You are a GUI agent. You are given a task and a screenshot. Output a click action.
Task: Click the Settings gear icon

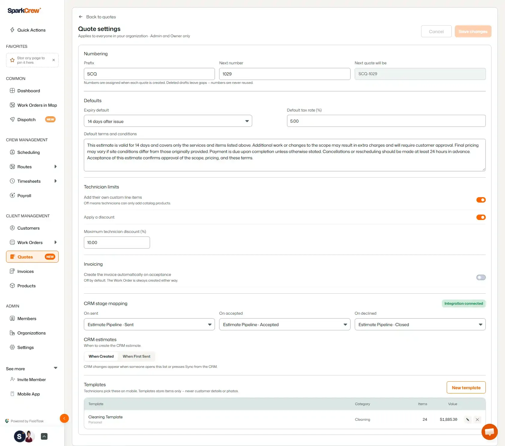click(x=12, y=347)
